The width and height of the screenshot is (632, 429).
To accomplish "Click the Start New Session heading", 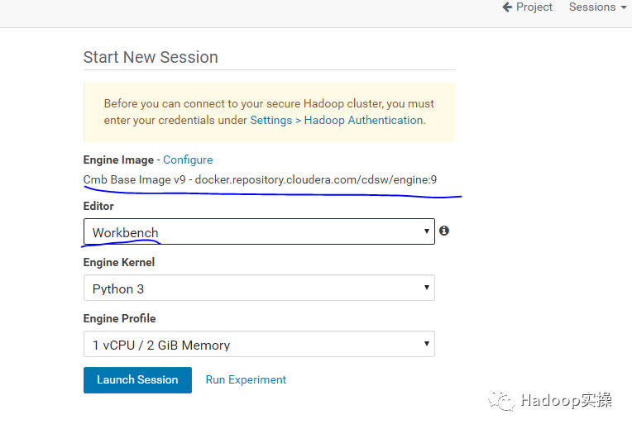I will (x=151, y=57).
